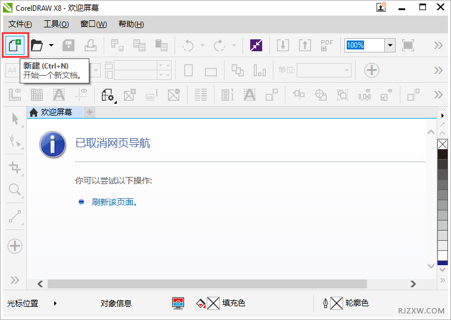451x320 pixels.
Task: Click the Open folder icon
Action: [x=38, y=45]
